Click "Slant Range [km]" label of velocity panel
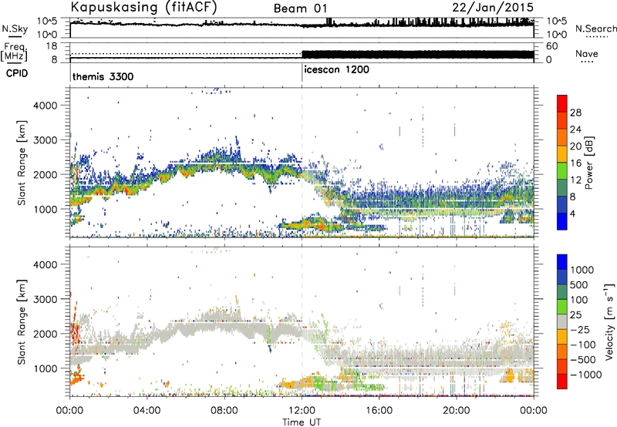Image resolution: width=617 pixels, height=427 pixels. tap(22, 321)
